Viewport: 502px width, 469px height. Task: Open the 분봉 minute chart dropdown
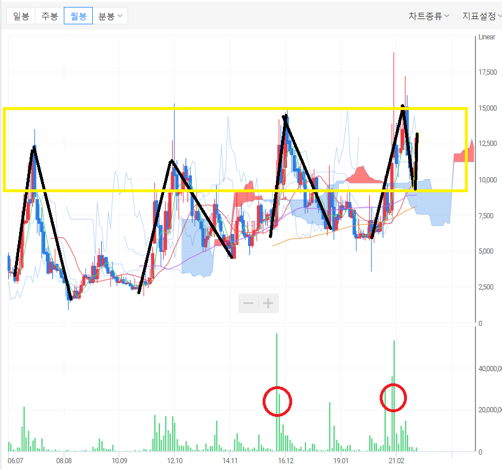[x=110, y=16]
